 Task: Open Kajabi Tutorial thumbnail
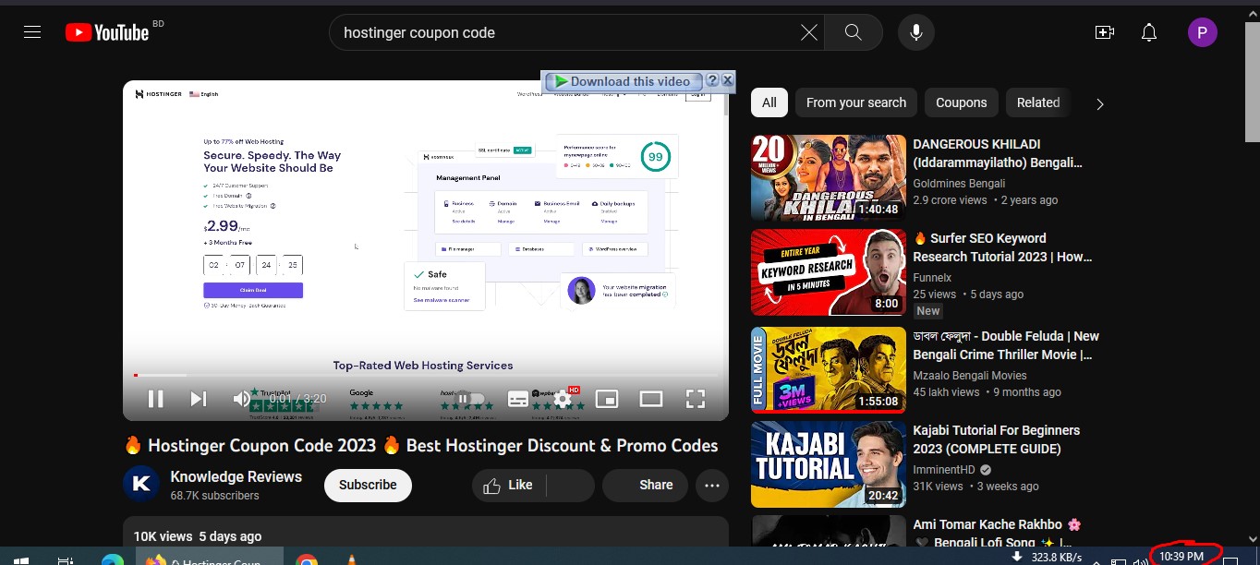coord(829,464)
